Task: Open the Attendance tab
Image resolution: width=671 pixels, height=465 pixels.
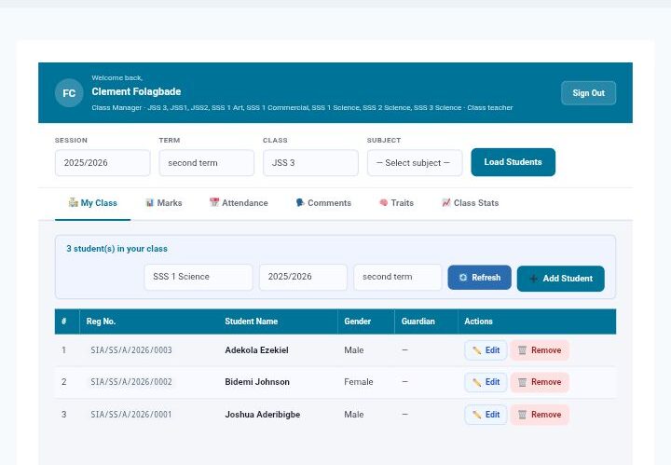Action: click(x=239, y=203)
